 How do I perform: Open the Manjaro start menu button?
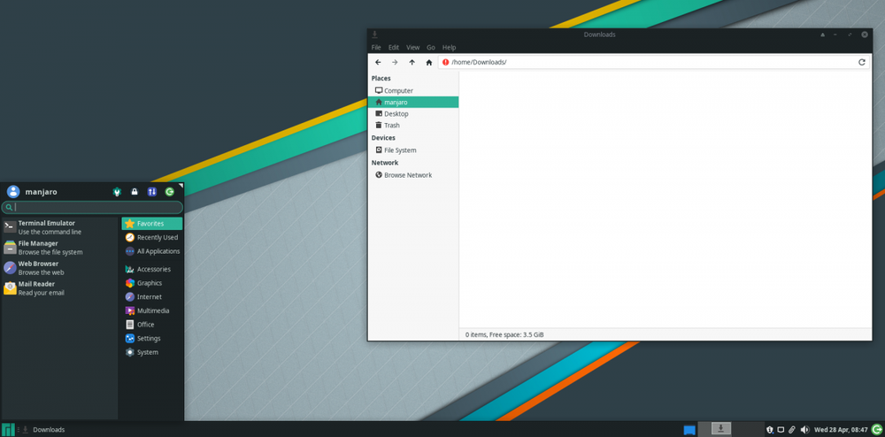(x=8, y=429)
